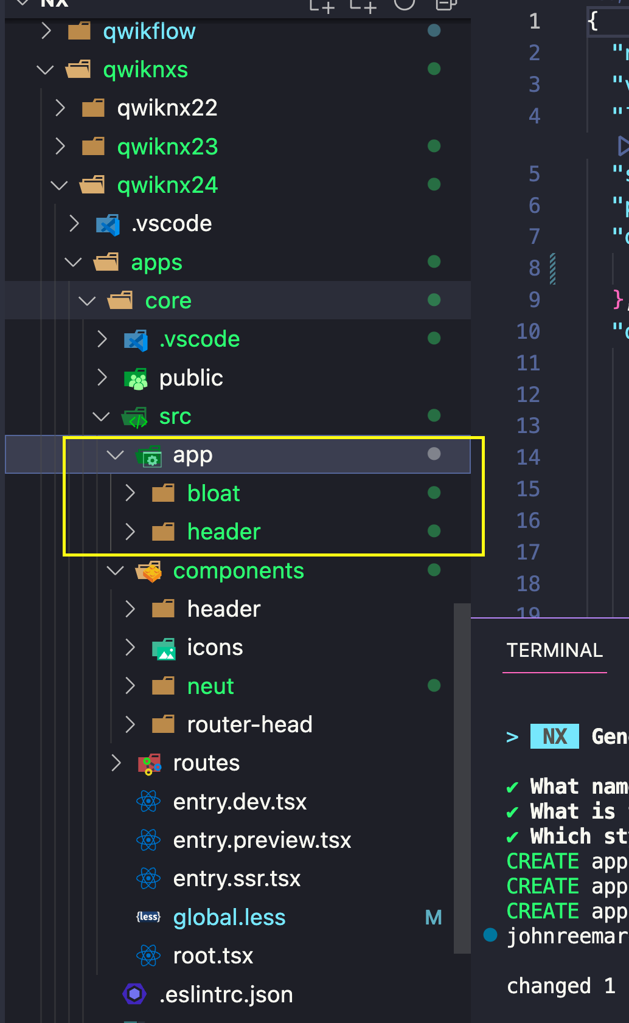Click the VS Code icon of .vscode under qwiknx24

tap(108, 224)
